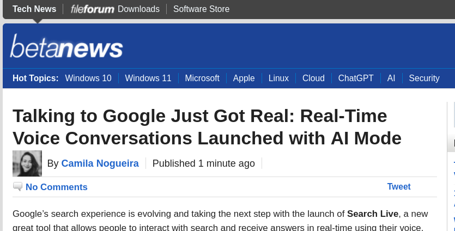Open Windows 10 hot topic

88,78
